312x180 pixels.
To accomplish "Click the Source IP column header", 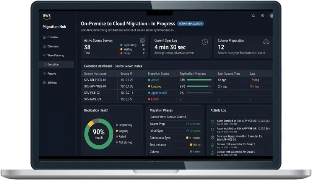I will [x=126, y=74].
